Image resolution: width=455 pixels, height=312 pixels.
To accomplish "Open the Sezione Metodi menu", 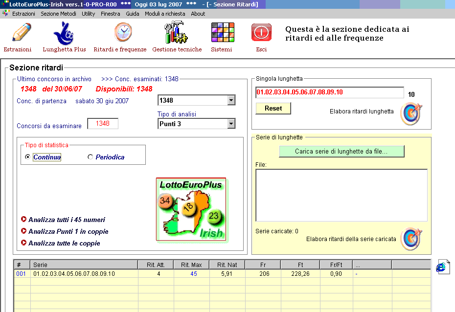I will [58, 14].
